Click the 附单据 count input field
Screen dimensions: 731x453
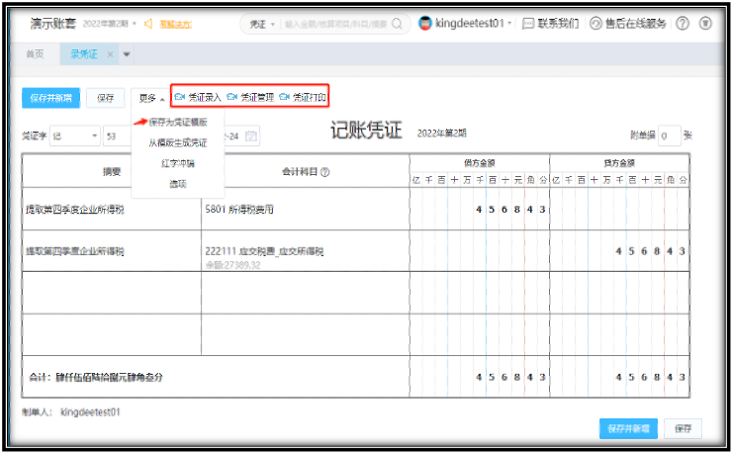coord(668,136)
